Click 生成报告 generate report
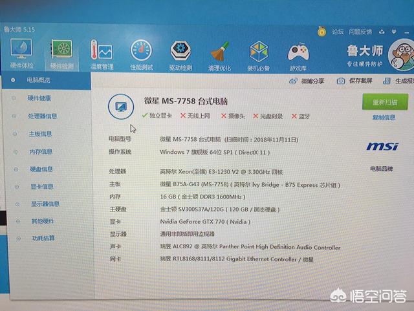Viewport: 414px width, 311px height. 398,81
